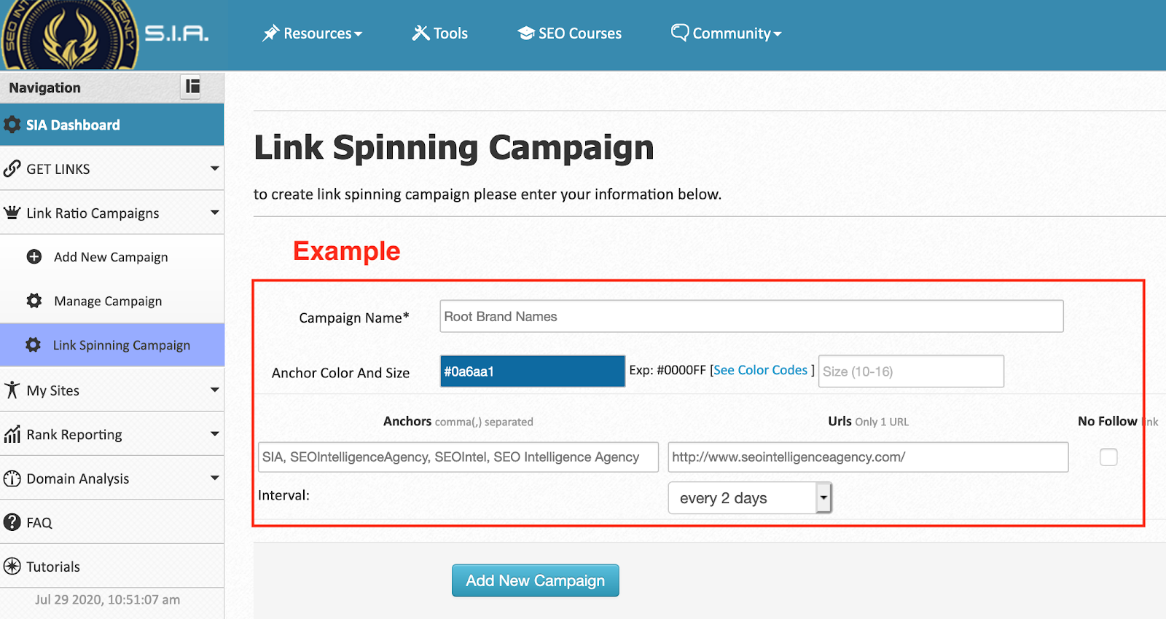Select Link Spinning Campaign in the sidebar
Screen dimensions: 1166x619
(112, 344)
